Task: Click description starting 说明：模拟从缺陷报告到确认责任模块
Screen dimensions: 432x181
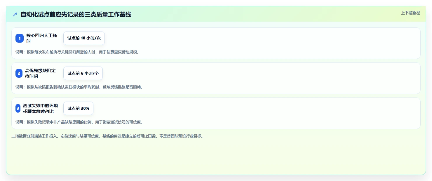Action: click(79, 87)
